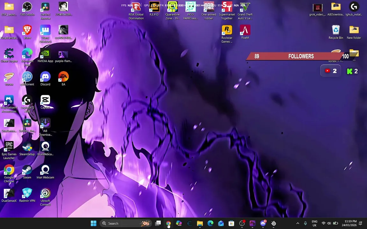
Task: Open the New folder on desktop
Action: tap(354, 32)
